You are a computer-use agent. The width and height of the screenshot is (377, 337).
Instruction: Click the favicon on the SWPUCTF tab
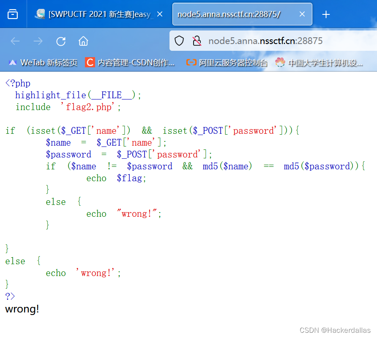point(40,14)
